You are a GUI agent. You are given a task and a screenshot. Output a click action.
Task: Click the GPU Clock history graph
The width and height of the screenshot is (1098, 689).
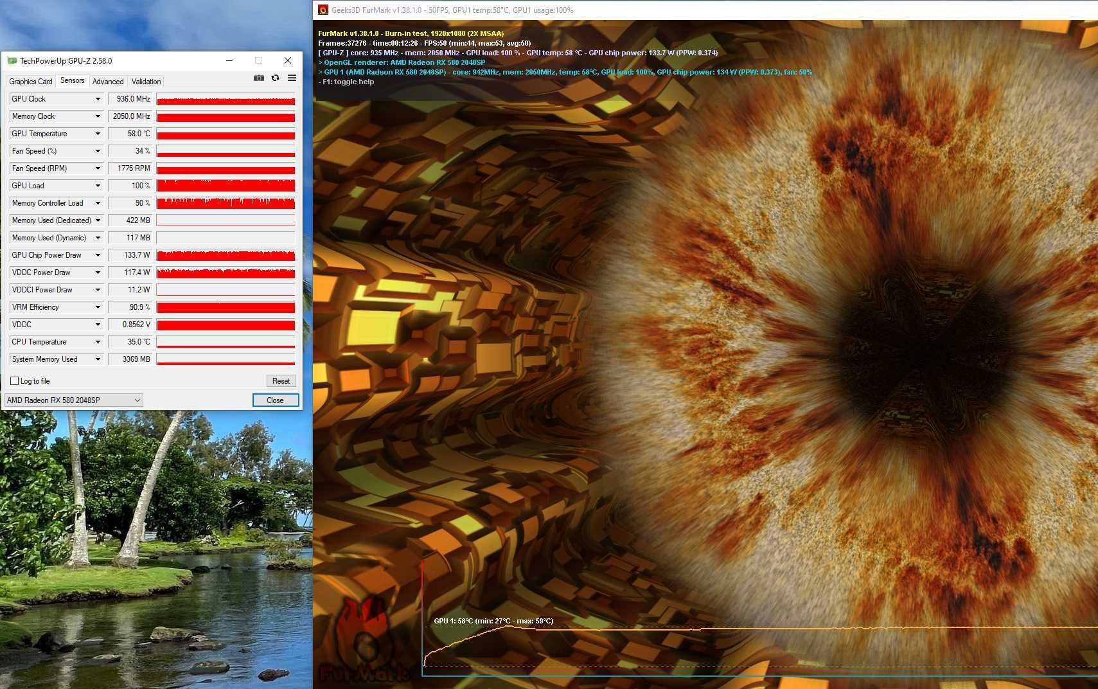coord(226,99)
